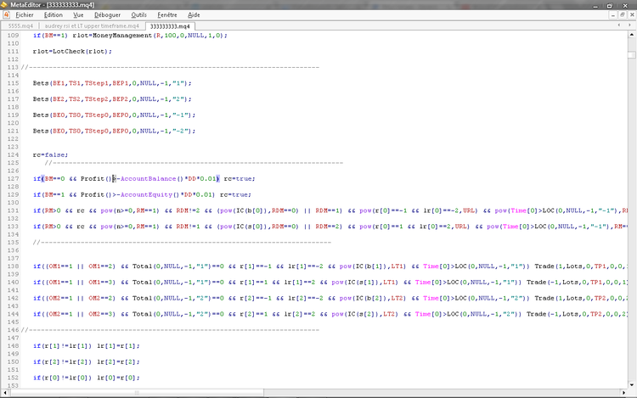Open the Vue menu
This screenshot has width=637, height=398.
[x=78, y=14]
